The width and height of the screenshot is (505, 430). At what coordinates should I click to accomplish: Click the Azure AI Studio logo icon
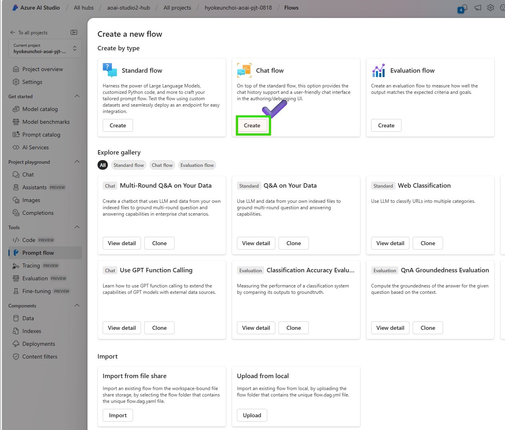click(x=15, y=8)
